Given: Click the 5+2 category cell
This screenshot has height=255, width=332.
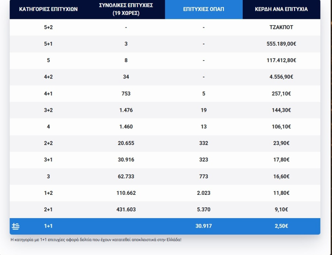Looking at the screenshot, I should point(48,27).
